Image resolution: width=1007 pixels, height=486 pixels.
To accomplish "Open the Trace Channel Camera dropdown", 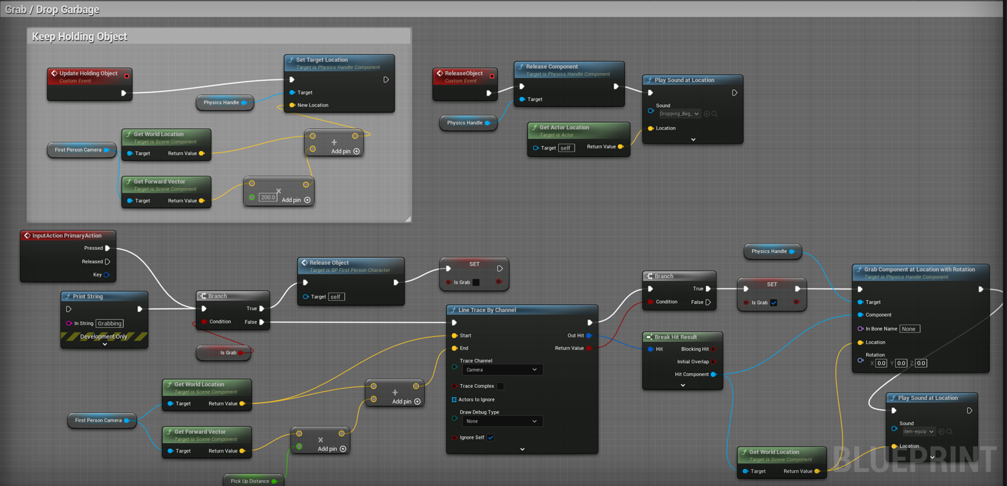I will click(502, 370).
